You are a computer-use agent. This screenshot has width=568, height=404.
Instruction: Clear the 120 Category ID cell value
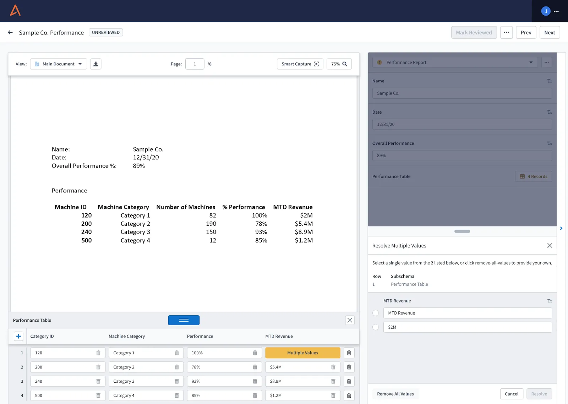(98, 353)
